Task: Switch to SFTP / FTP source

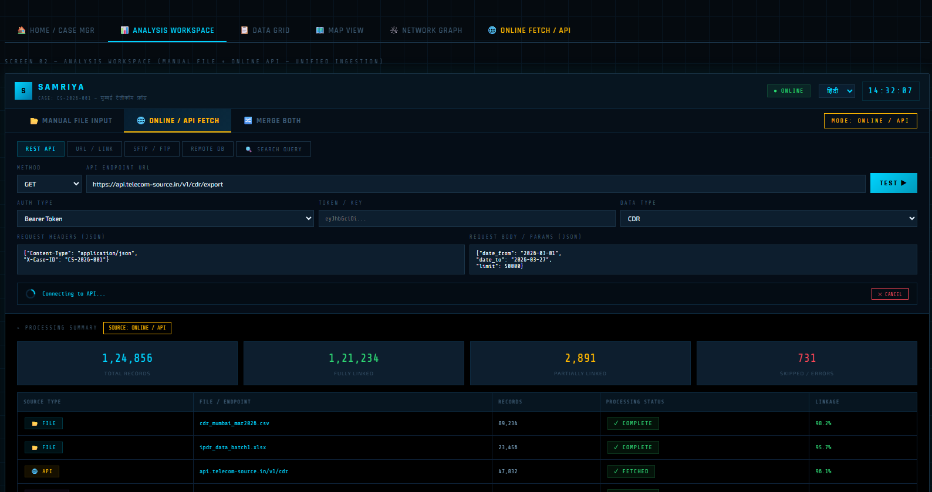Action: pos(152,149)
